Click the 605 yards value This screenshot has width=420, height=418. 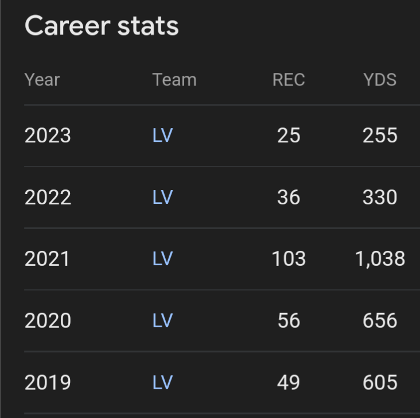click(380, 382)
